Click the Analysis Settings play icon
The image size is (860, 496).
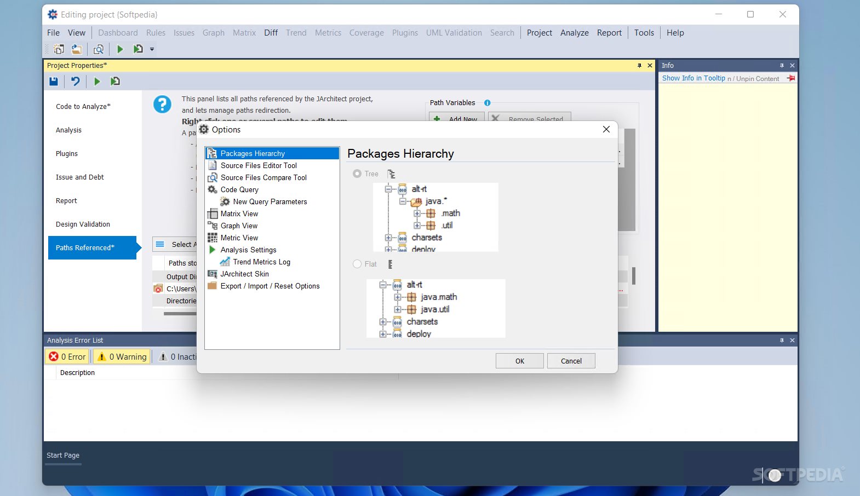[x=213, y=250]
